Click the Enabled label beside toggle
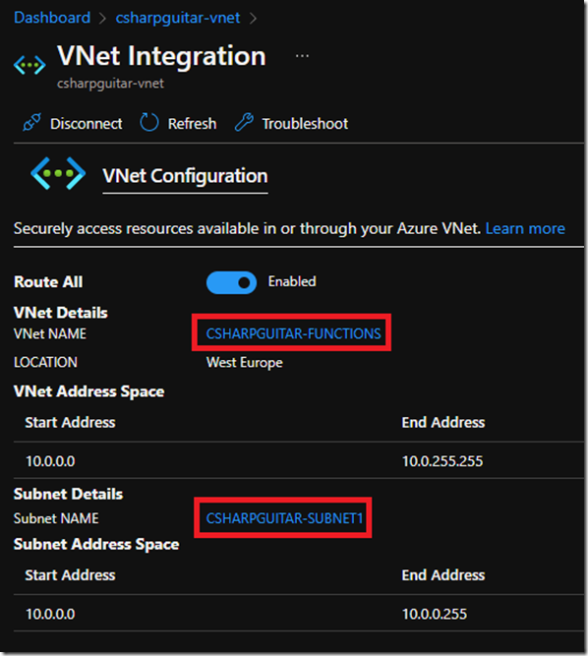This screenshot has height=656, width=588. (x=292, y=281)
